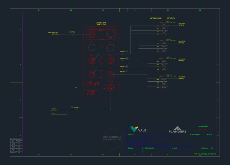230x165 pixels.
Task: Click grid column marker 03 at top border
Action: click(103, 10)
